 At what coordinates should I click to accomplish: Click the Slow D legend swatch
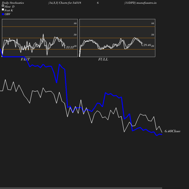3,6
